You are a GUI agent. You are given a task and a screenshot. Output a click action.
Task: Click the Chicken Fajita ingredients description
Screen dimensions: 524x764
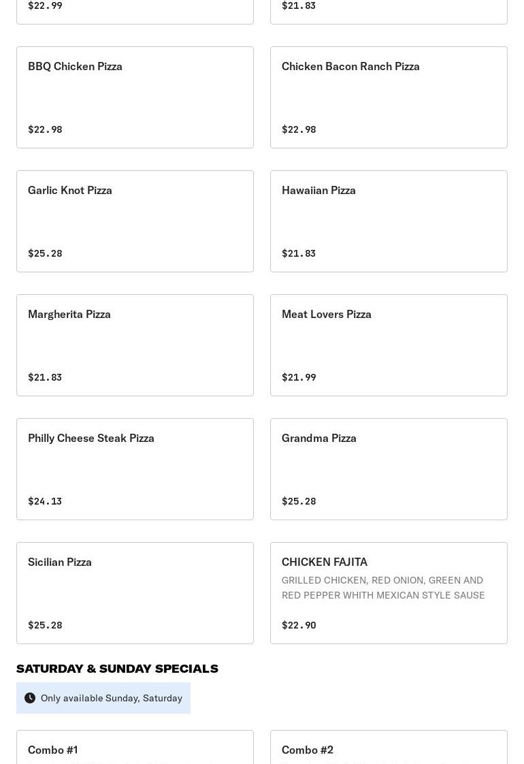tap(383, 588)
